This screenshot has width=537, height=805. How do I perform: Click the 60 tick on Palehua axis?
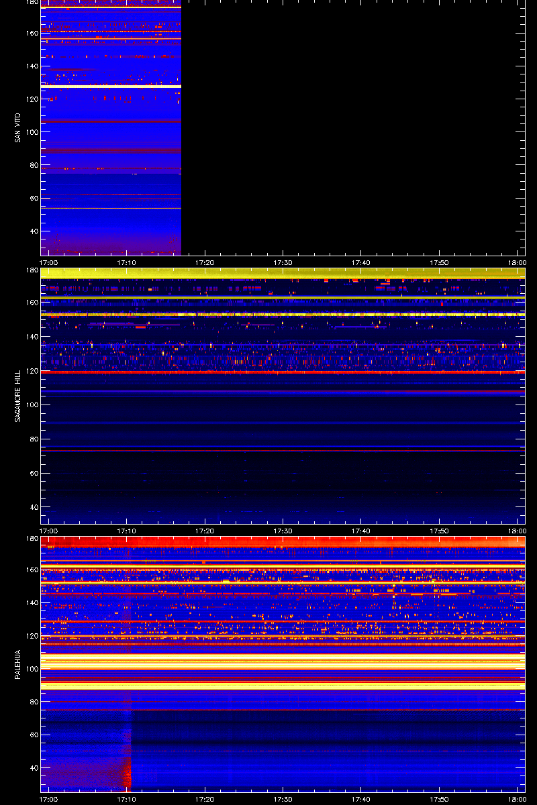33,735
